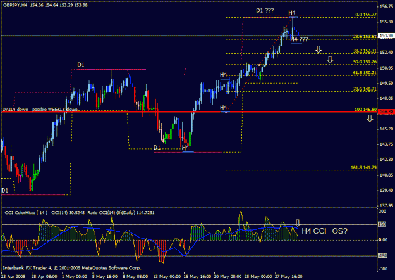This screenshot has height=280, width=395.
Task: Click the 137.95 price scale value
Action: [x=386, y=205]
